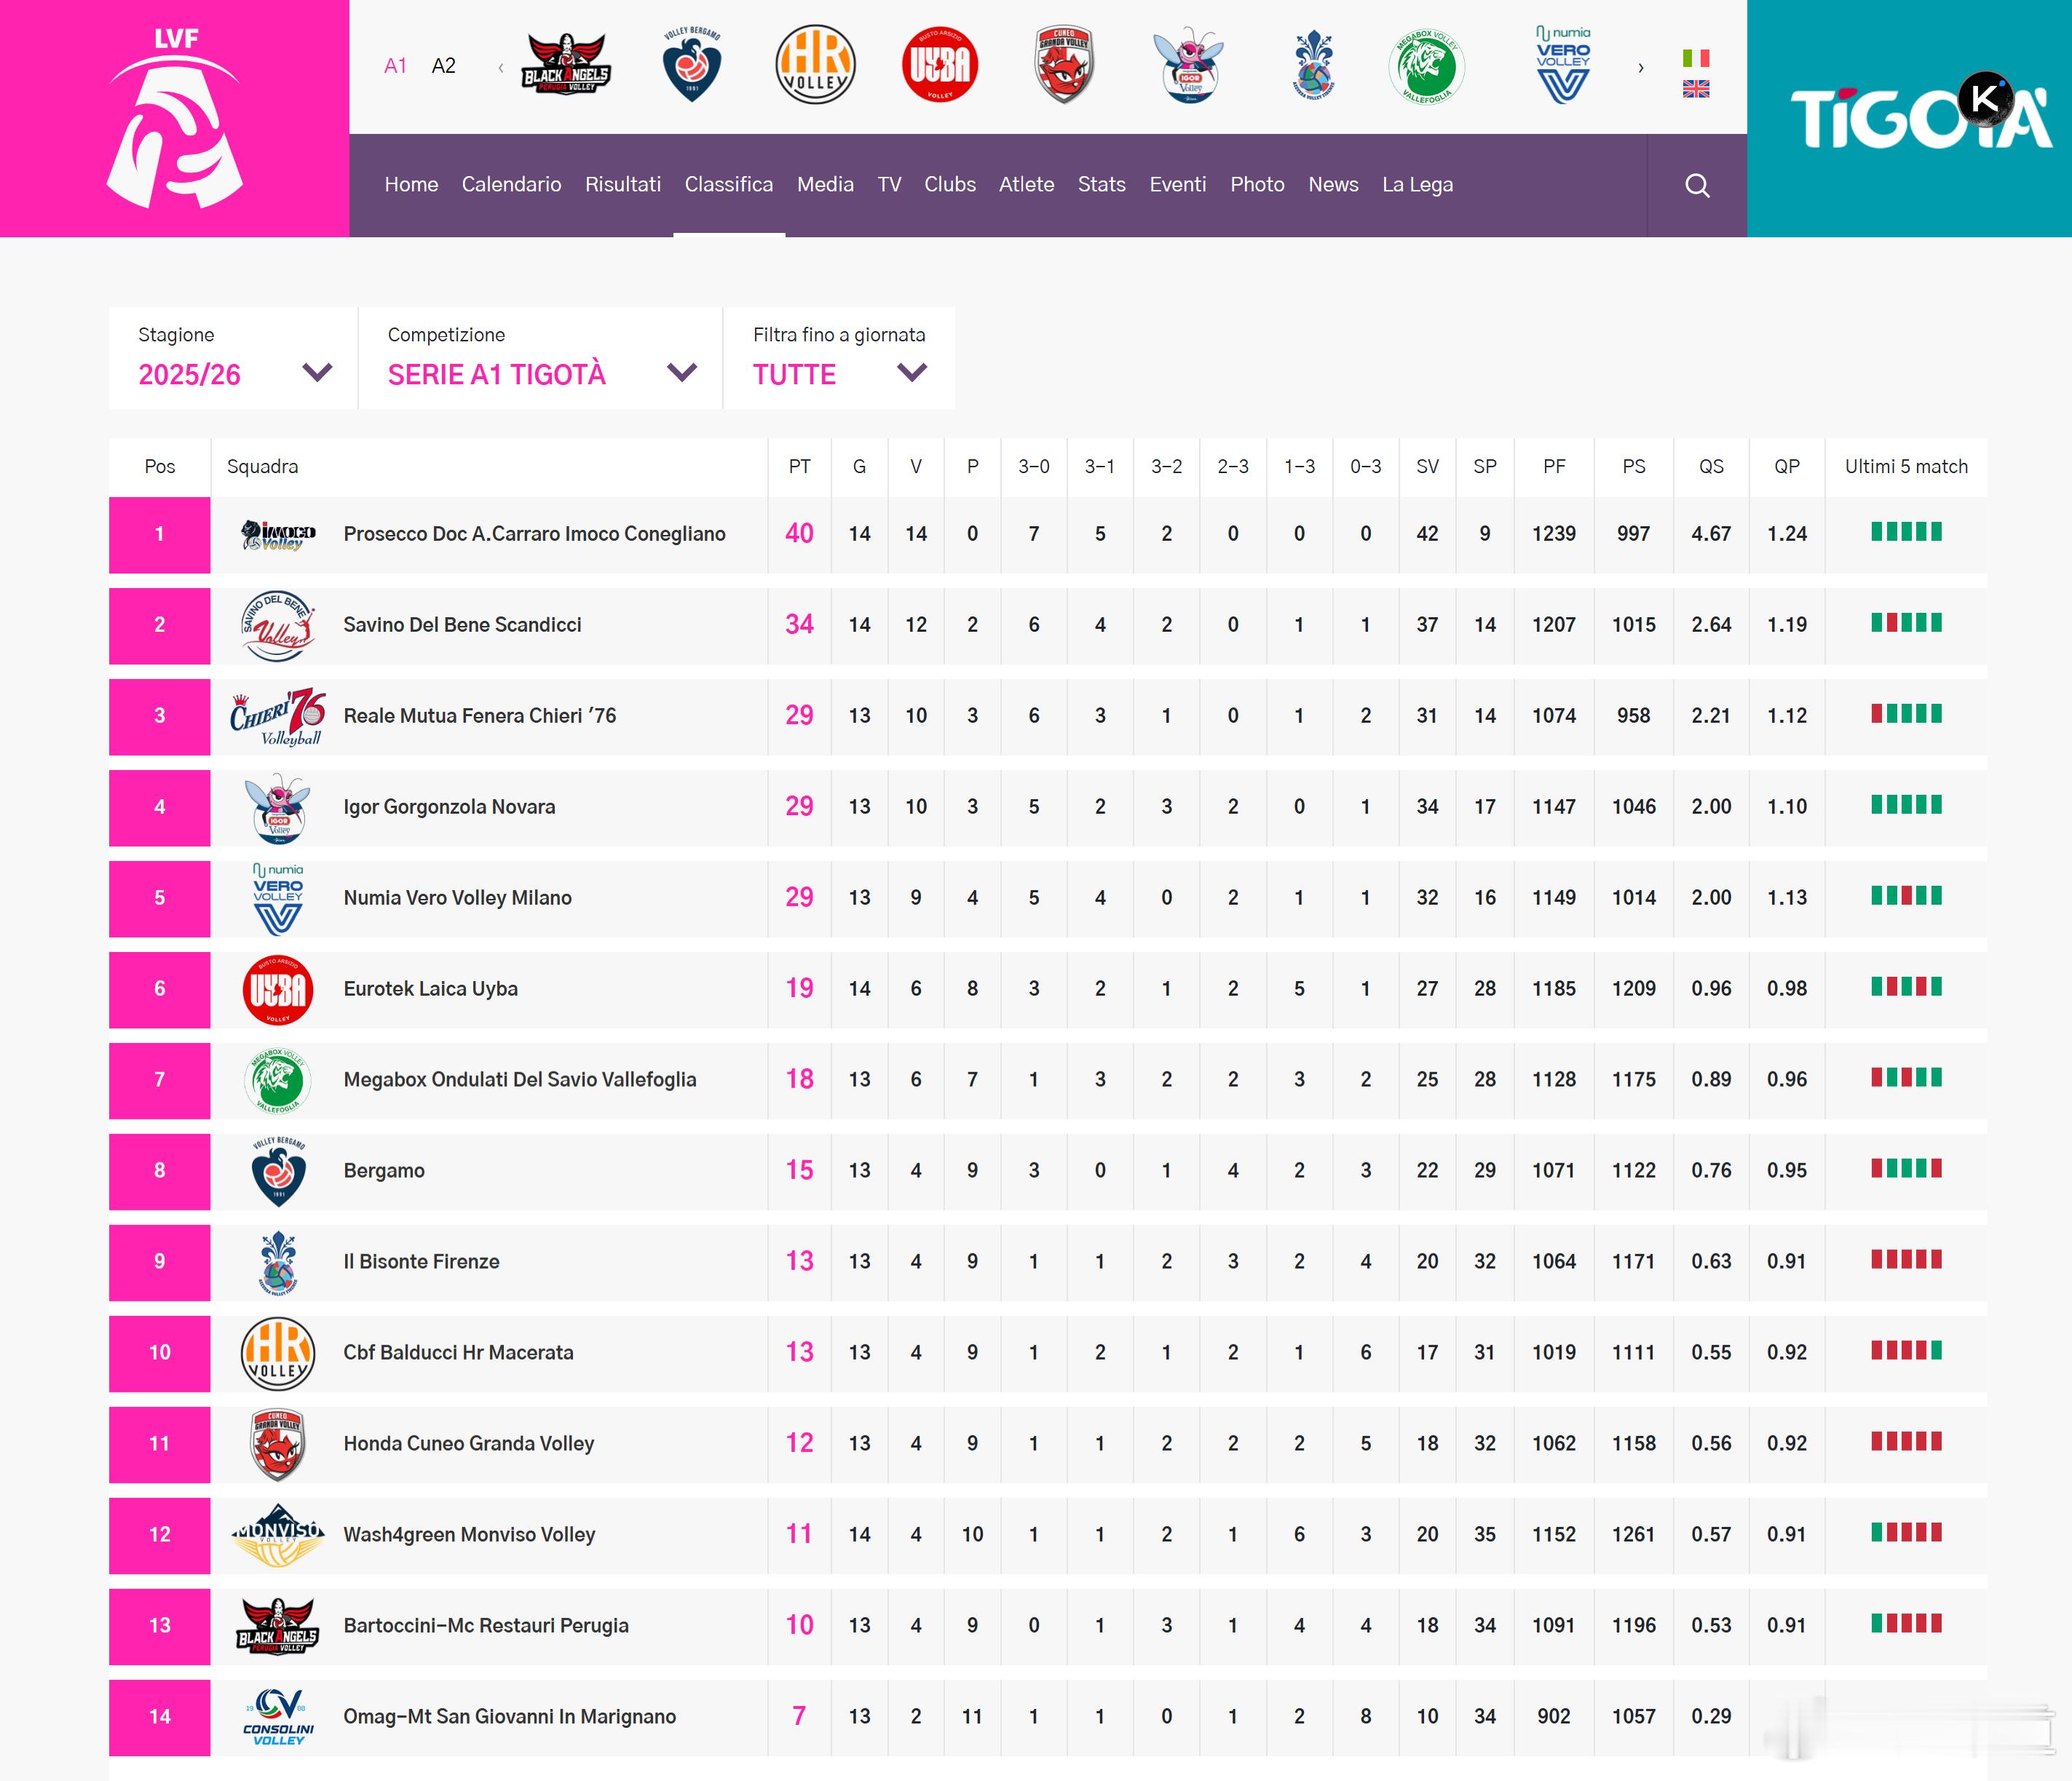Switch to the A2 league toggle
Viewport: 2072px width, 1781px height.
443,66
